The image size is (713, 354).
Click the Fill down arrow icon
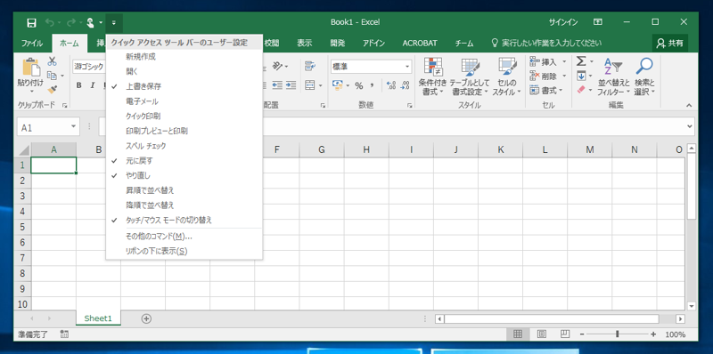pyautogui.click(x=581, y=76)
